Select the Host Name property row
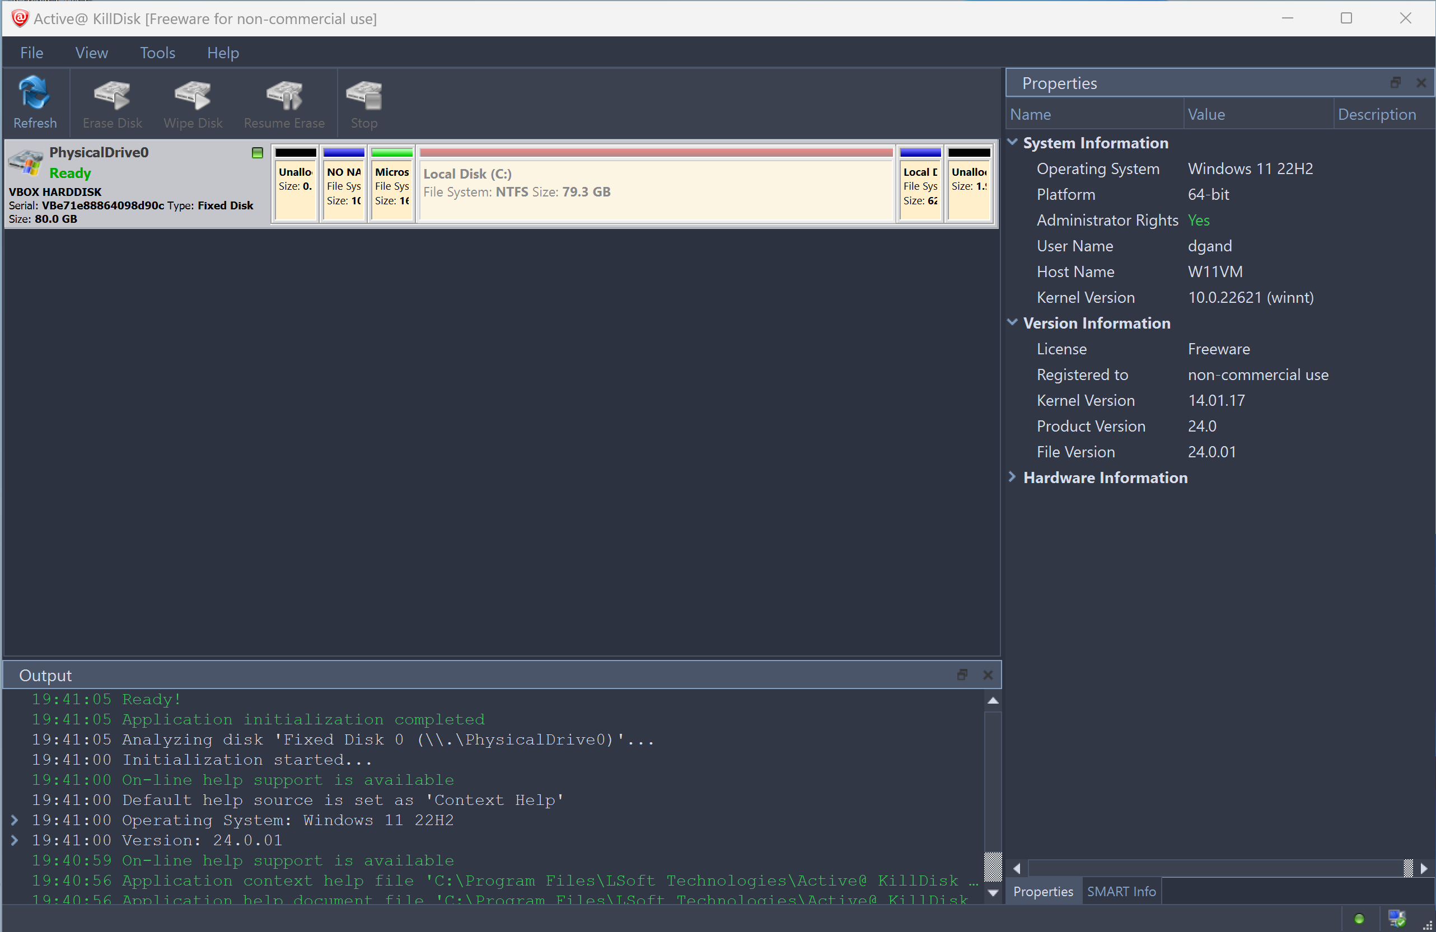This screenshot has width=1436, height=932. pos(1220,271)
